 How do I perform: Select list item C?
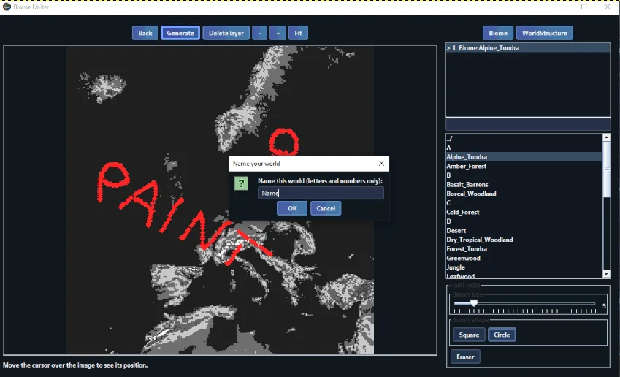point(524,203)
